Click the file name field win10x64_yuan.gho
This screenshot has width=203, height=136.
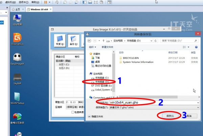point(152,102)
